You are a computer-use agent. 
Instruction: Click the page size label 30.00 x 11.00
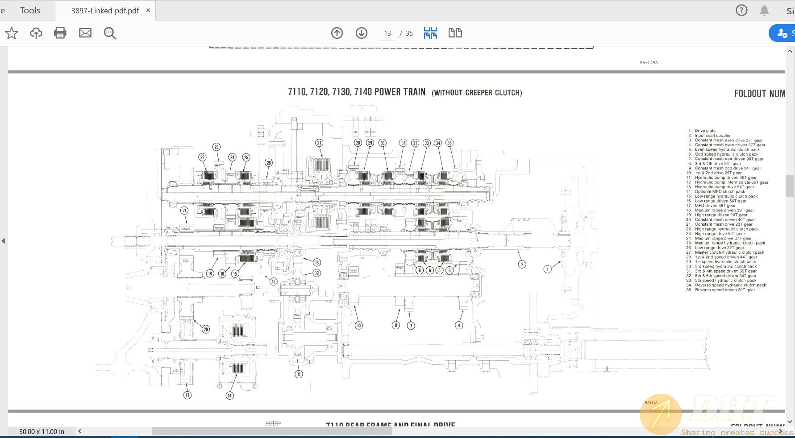[x=41, y=431]
